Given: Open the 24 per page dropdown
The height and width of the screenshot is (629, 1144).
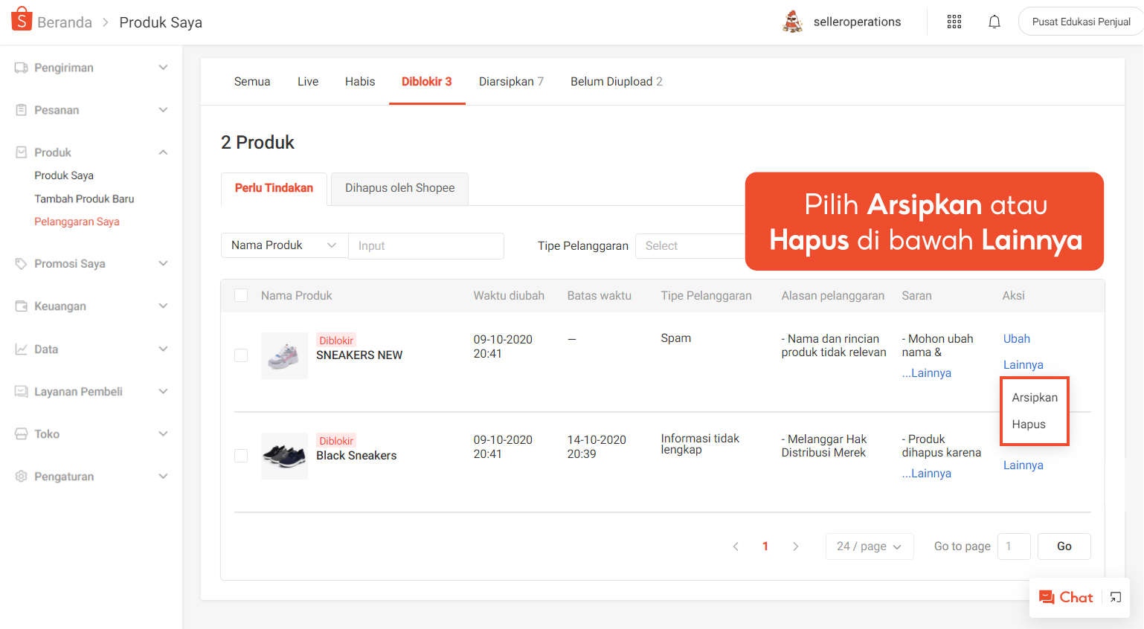Looking at the screenshot, I should (869, 546).
